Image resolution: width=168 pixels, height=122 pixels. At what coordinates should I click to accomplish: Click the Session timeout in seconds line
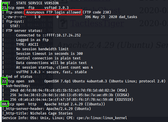pyautogui.click(x=49, y=54)
